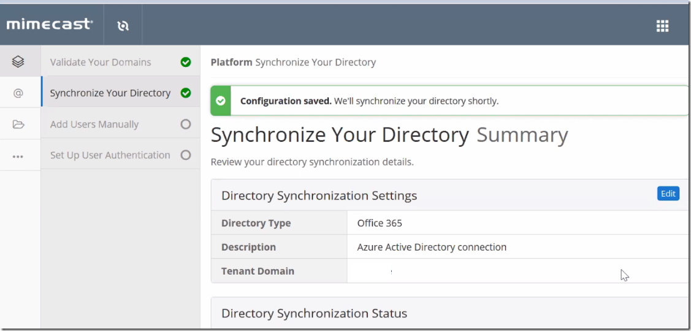Click breadcrumb text Synchronize Your Directory
This screenshot has height=331, width=691.
[316, 63]
